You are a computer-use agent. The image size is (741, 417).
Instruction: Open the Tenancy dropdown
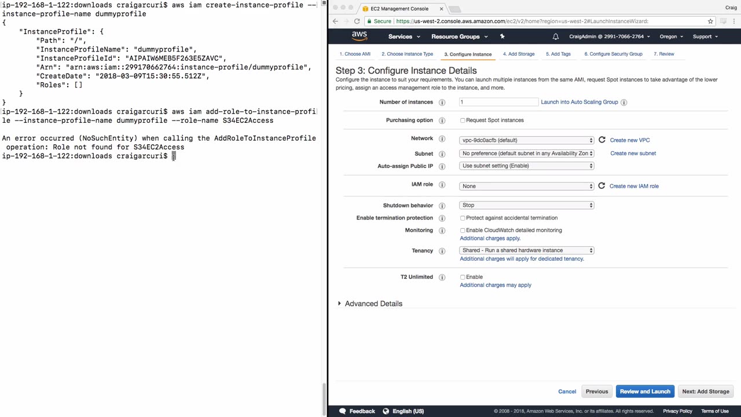pos(527,250)
